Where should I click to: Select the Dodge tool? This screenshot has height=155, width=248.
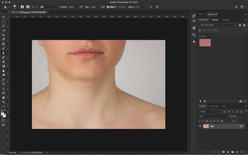pos(3,75)
